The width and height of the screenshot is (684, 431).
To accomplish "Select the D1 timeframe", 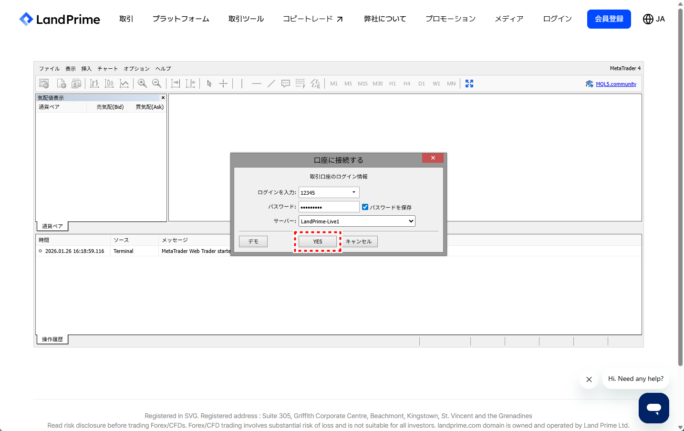I will (x=422, y=84).
